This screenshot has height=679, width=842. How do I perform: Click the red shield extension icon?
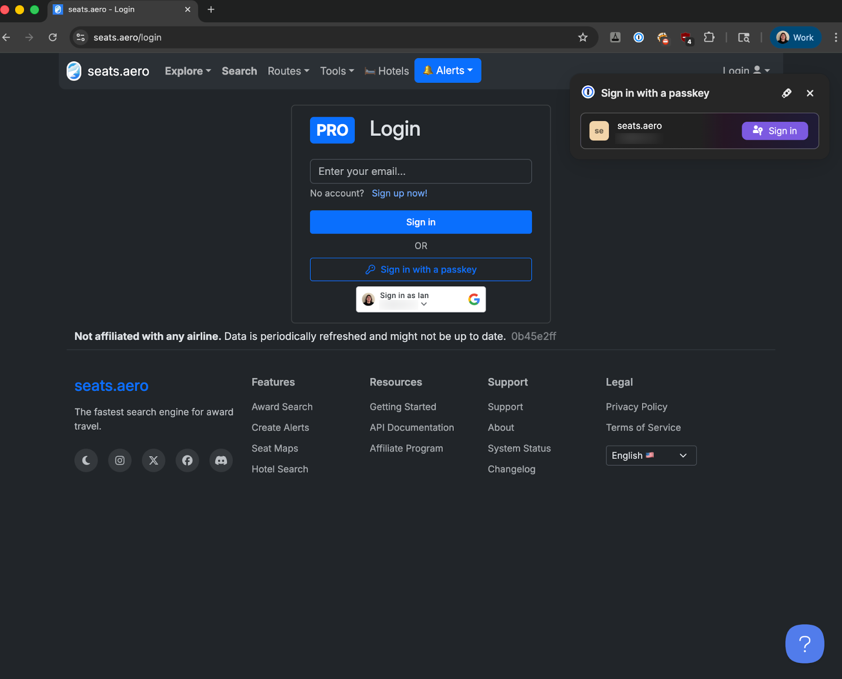pos(686,38)
